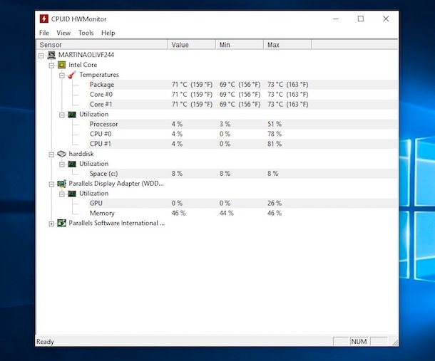
Task: Select the Temperatures label
Action: tap(99, 75)
